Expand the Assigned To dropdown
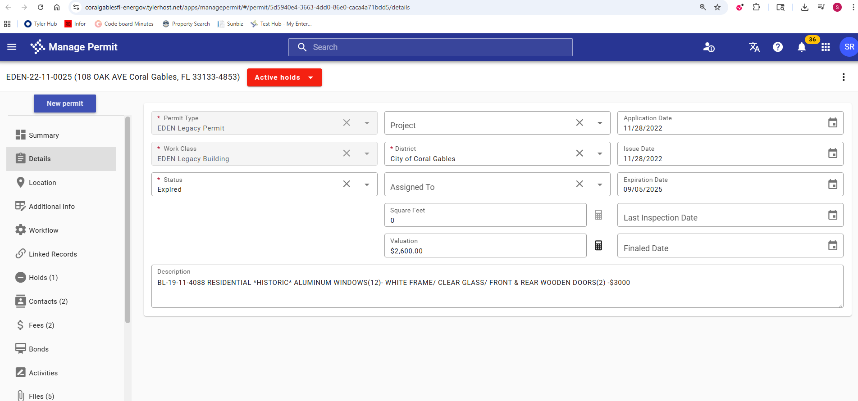This screenshot has height=401, width=858. (x=599, y=185)
